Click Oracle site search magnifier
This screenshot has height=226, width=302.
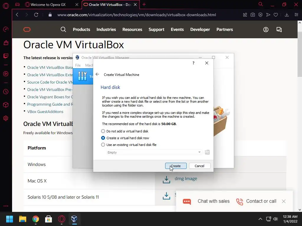[63, 29]
